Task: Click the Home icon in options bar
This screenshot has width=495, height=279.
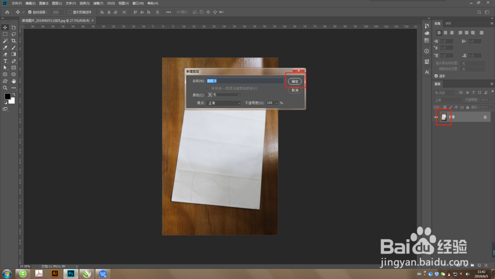Action: 7,12
